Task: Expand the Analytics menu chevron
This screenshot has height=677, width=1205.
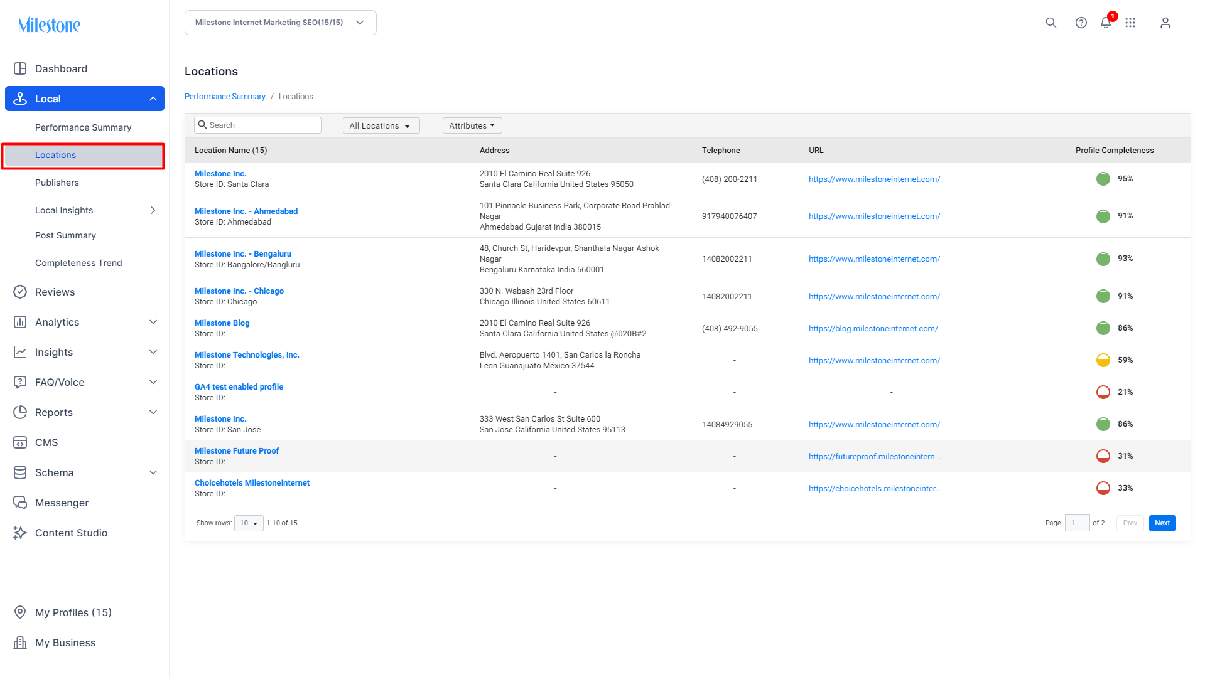Action: (x=153, y=322)
